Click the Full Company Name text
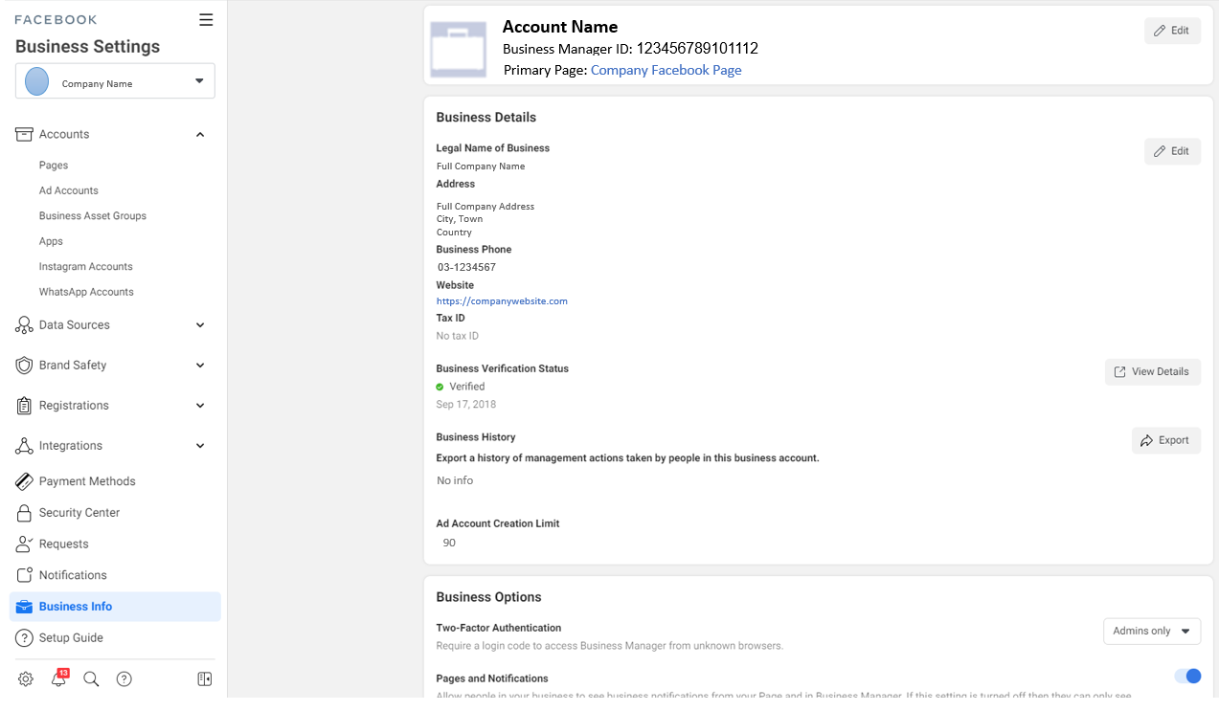Viewport: 1219px width, 711px height. click(481, 167)
